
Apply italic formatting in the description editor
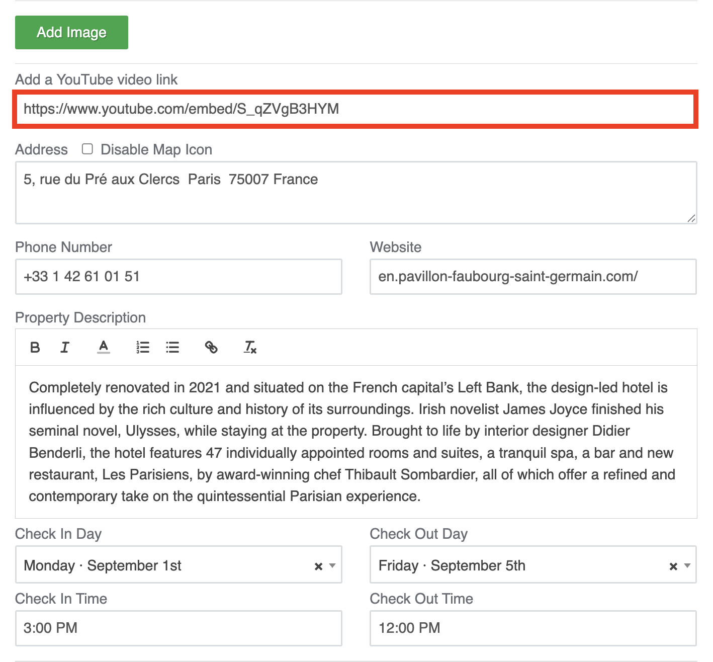tap(65, 347)
